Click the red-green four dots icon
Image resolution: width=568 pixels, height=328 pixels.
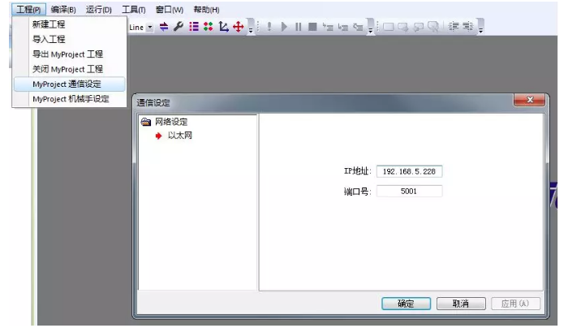tap(209, 27)
